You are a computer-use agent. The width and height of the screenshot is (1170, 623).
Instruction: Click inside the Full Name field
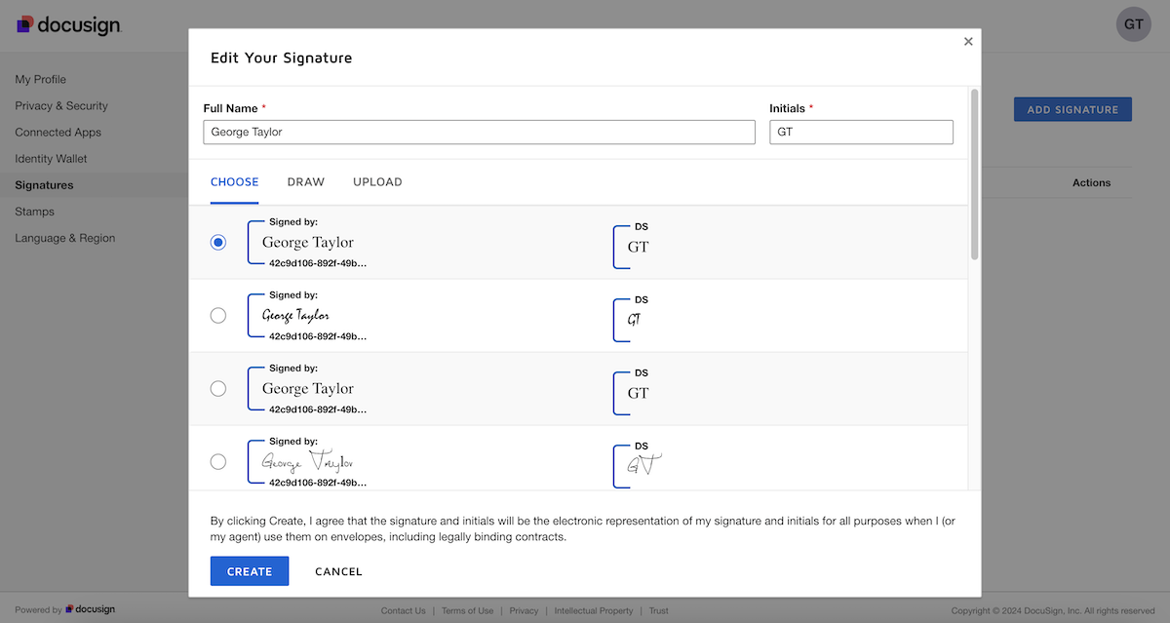point(479,132)
